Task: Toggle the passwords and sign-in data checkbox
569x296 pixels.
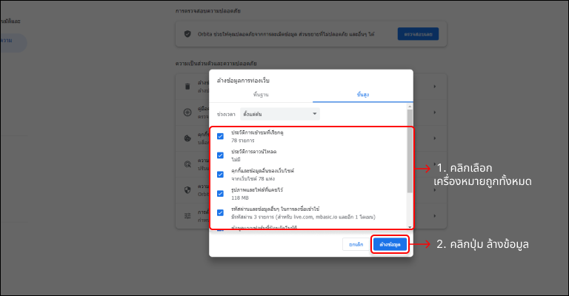Action: pyautogui.click(x=220, y=212)
